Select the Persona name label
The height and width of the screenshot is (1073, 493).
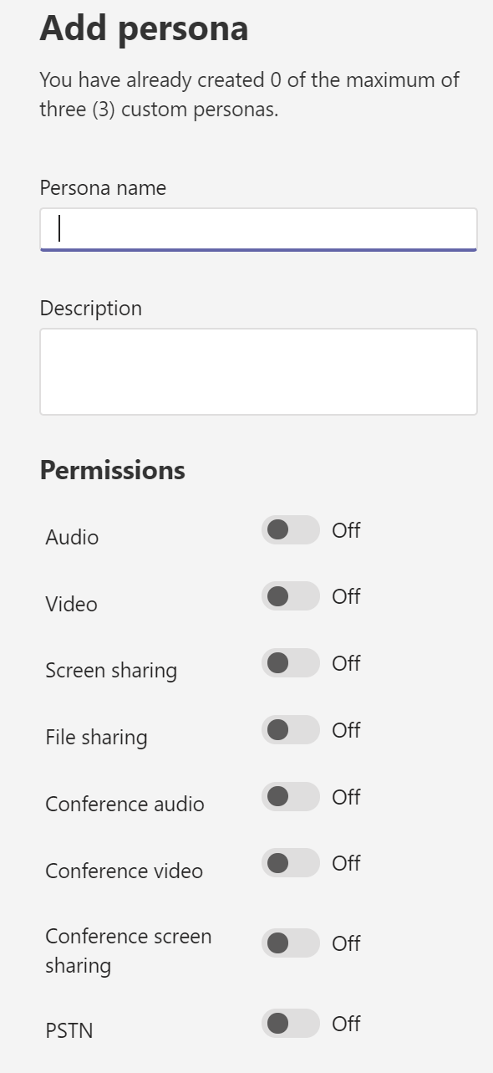point(102,187)
